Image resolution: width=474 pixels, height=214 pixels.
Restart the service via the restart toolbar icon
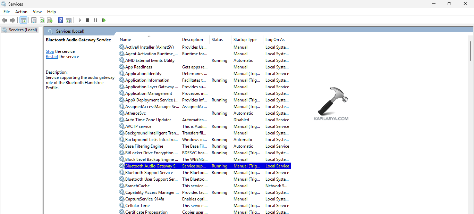(103, 20)
